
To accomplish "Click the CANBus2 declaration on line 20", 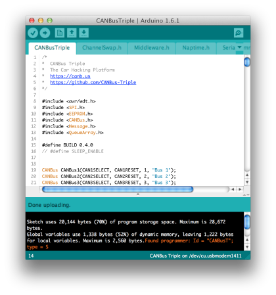I will point(109,176).
